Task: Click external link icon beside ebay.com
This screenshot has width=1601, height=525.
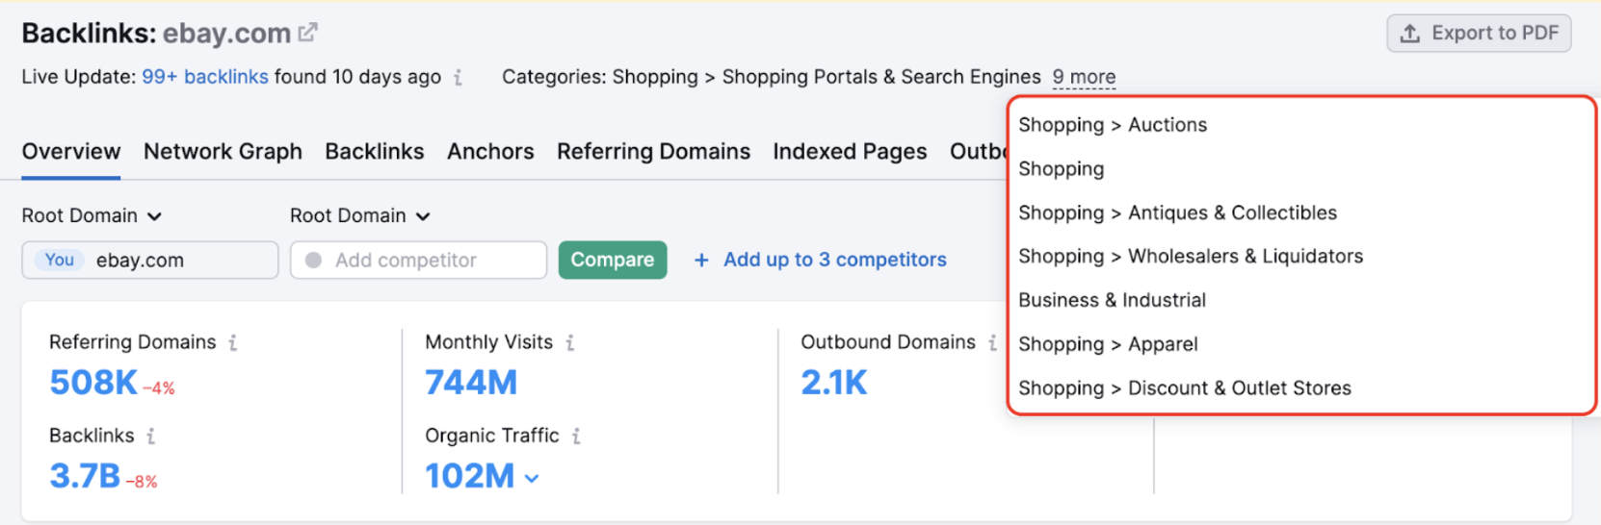Action: [307, 33]
